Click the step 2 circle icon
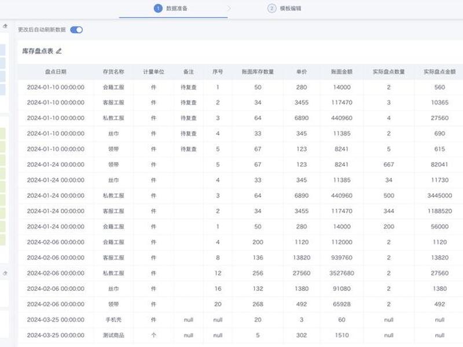The width and height of the screenshot is (463, 347). (x=271, y=8)
